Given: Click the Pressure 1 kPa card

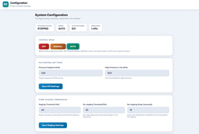Looking at the screenshot, I should pyautogui.click(x=95, y=27).
